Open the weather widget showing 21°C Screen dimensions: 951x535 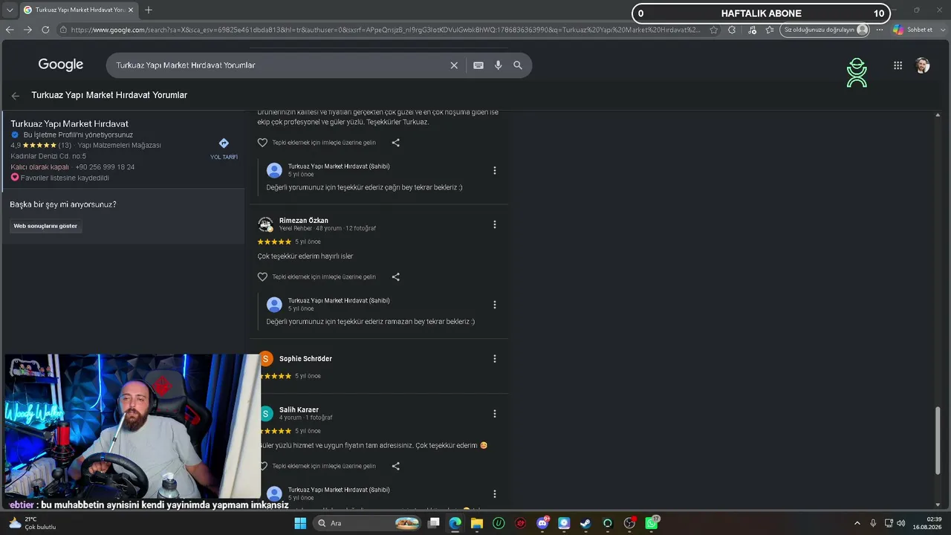33,523
